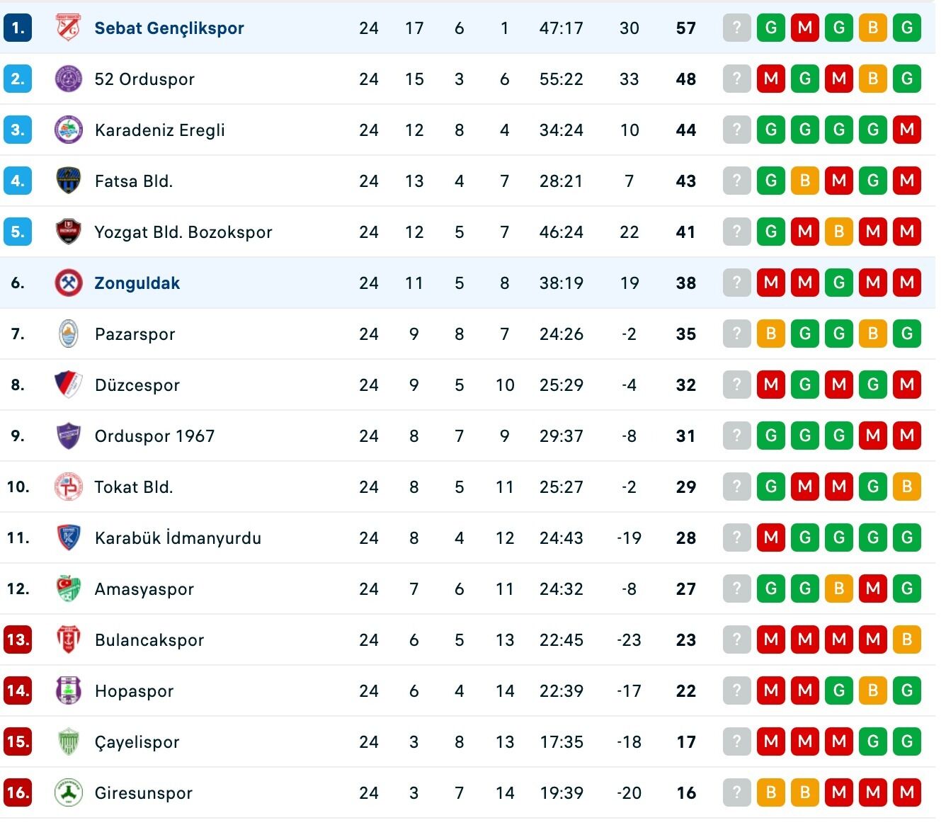Click the Pazarspor team logo

click(69, 334)
